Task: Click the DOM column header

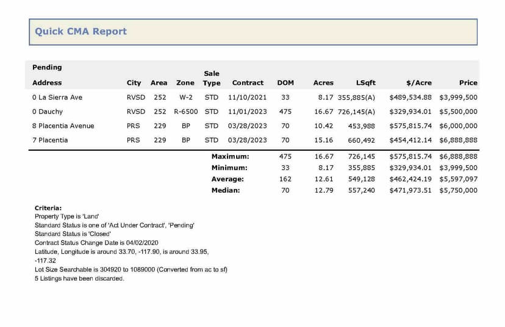Action: click(x=285, y=82)
